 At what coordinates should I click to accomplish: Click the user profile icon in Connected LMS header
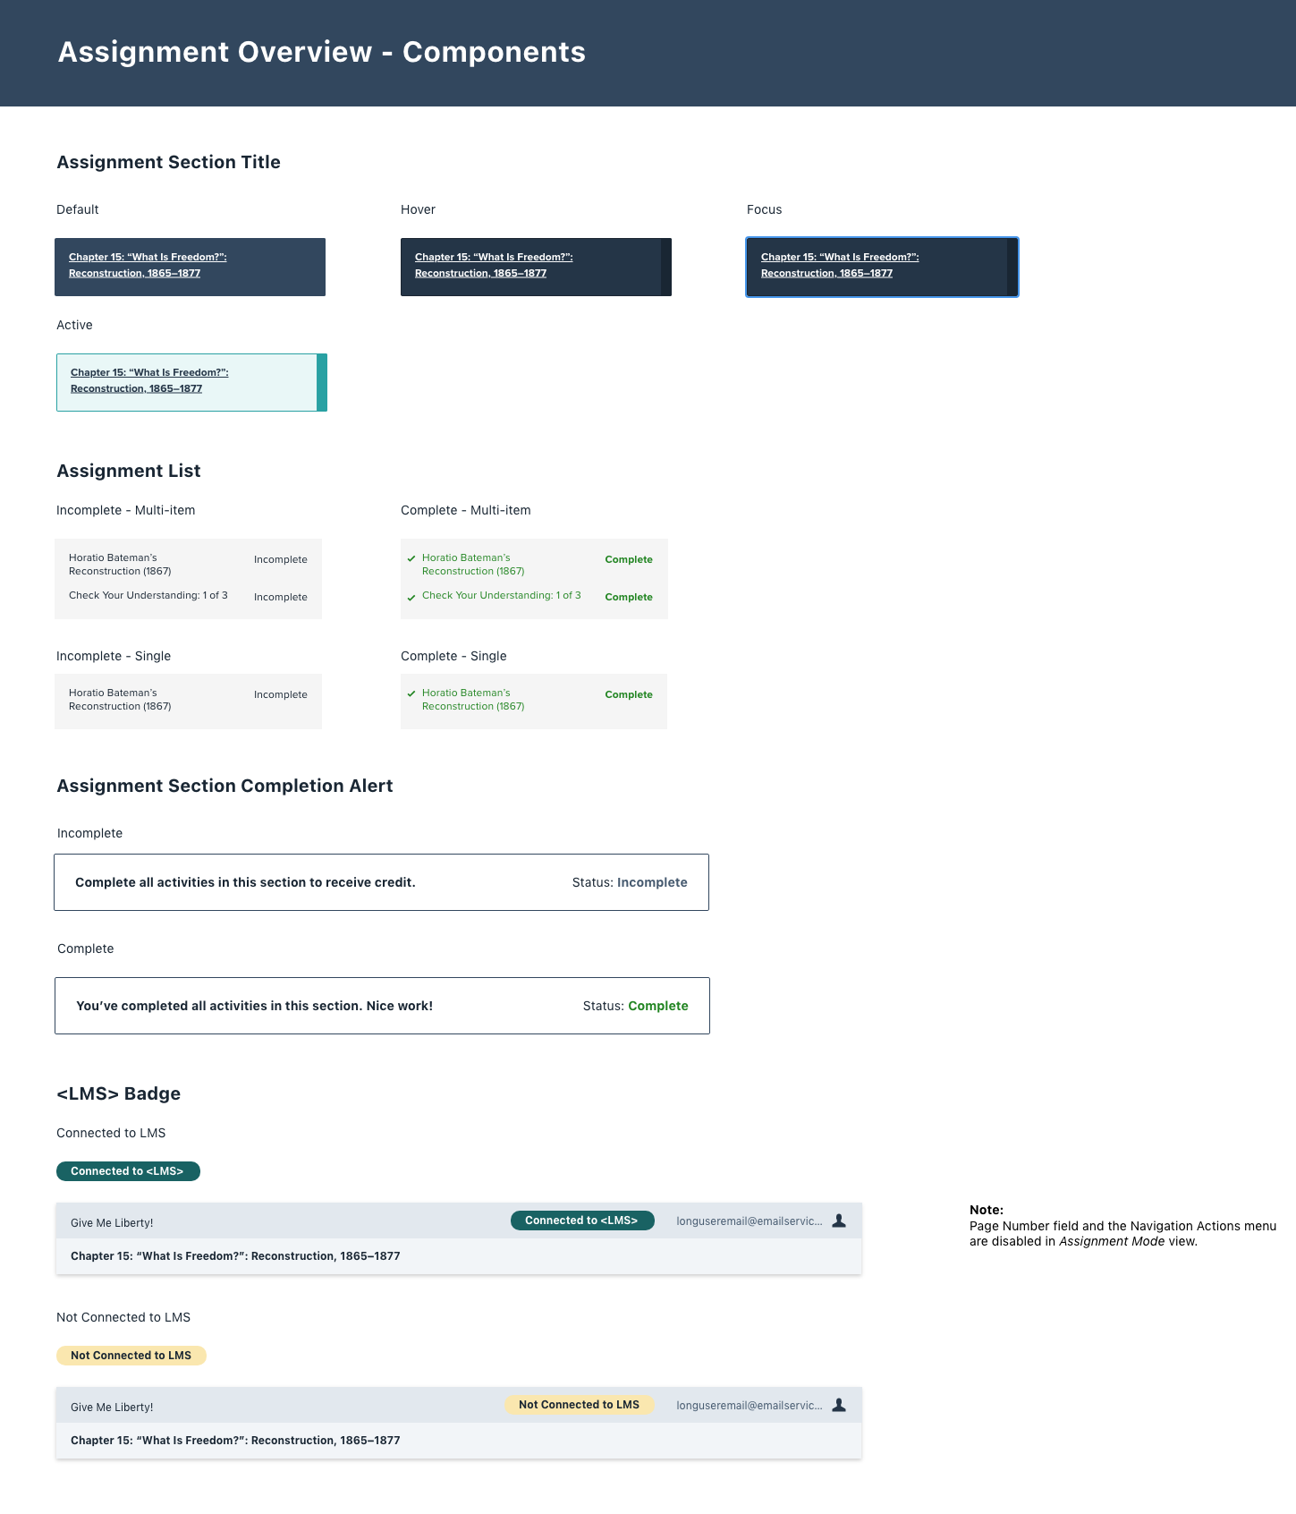pyautogui.click(x=839, y=1221)
